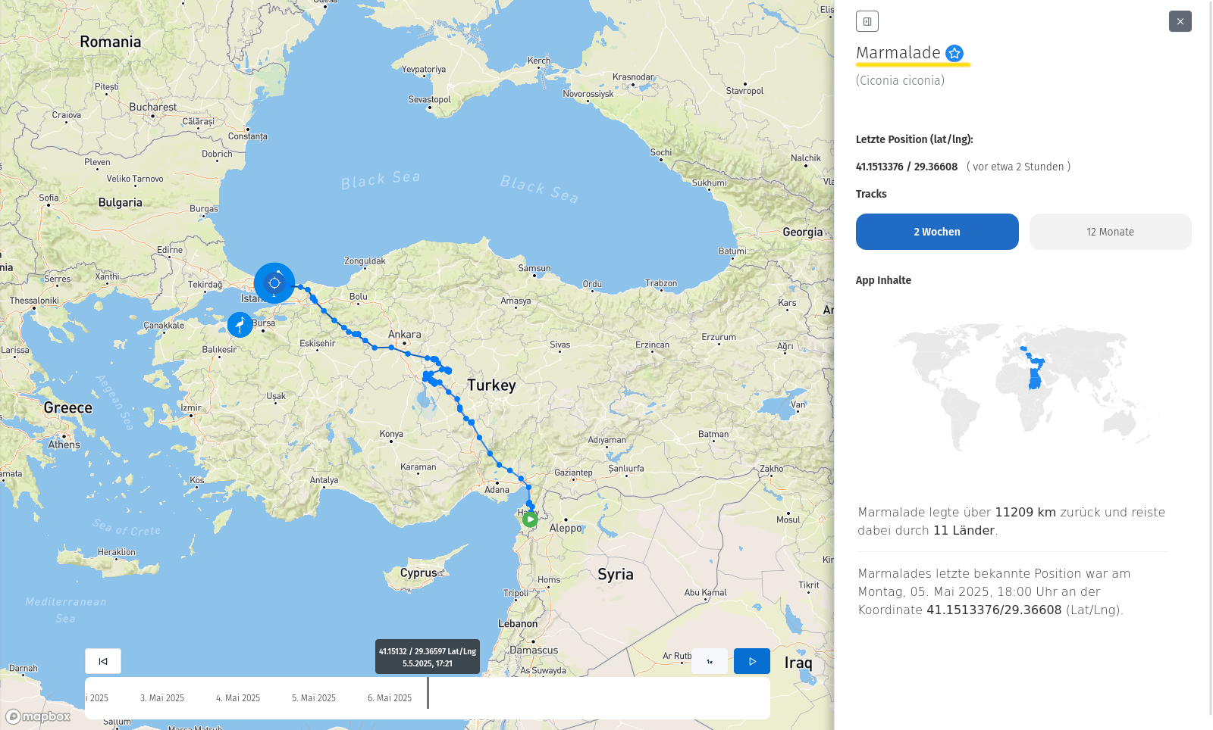This screenshot has width=1213, height=730.
Task: Click the sidebar collapse panel icon
Action: (x=867, y=21)
